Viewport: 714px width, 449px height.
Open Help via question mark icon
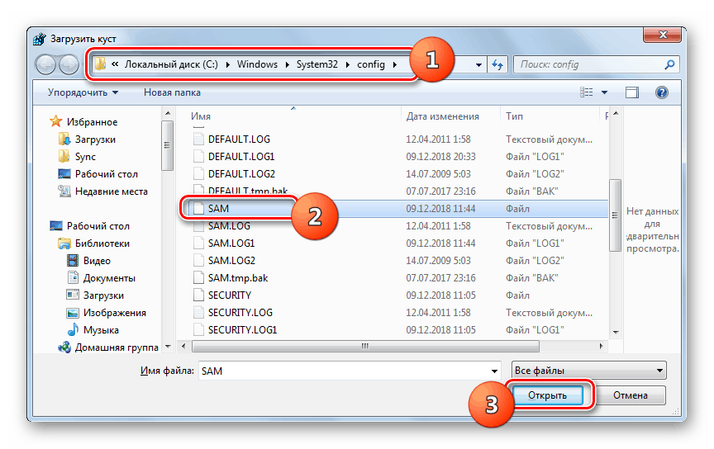(662, 92)
